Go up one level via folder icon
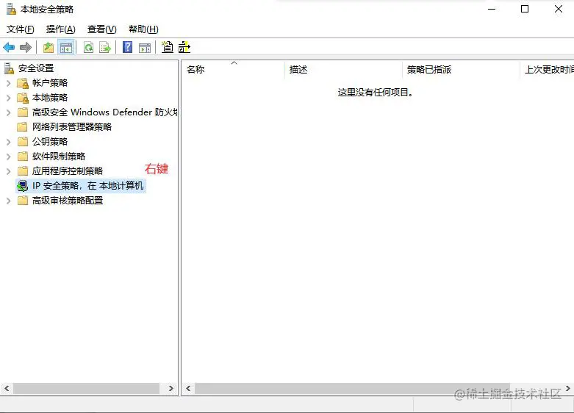 [49, 47]
